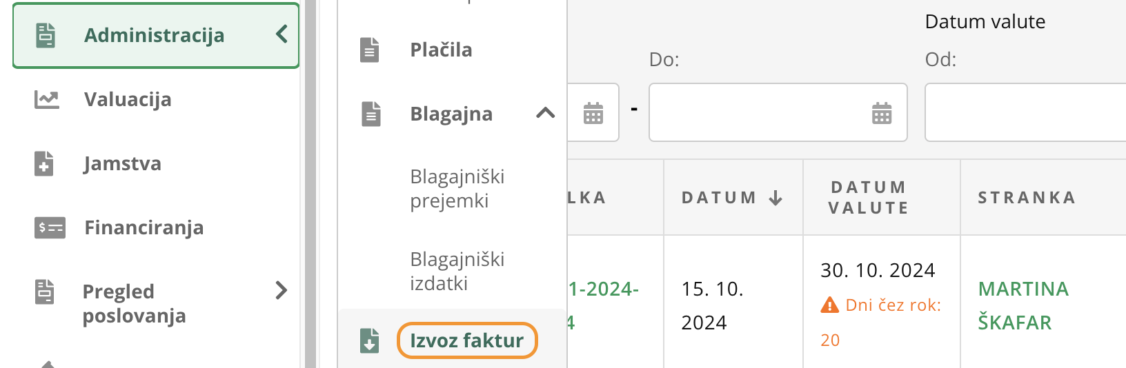Open Blagajniški izdatki menu item
Image resolution: width=1126 pixels, height=368 pixels.
457,272
